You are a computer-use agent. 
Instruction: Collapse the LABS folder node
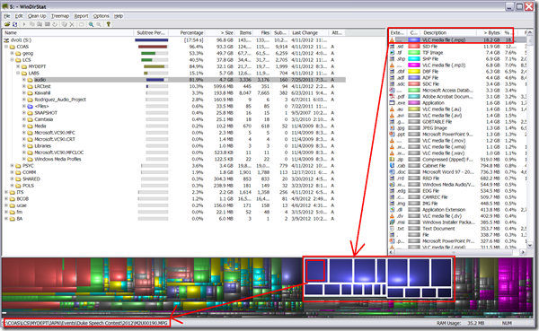pyautogui.click(x=18, y=74)
